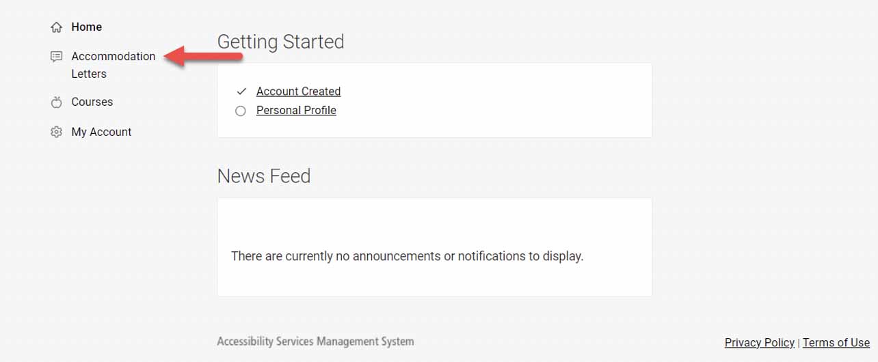Open the My Account sidebar item
Viewport: 878px width, 362px height.
[101, 133]
